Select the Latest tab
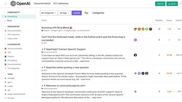 tap(77, 13)
